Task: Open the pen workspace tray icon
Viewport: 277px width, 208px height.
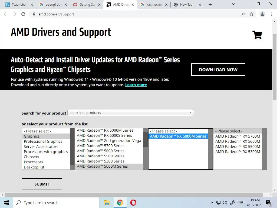Action: pyautogui.click(x=232, y=203)
